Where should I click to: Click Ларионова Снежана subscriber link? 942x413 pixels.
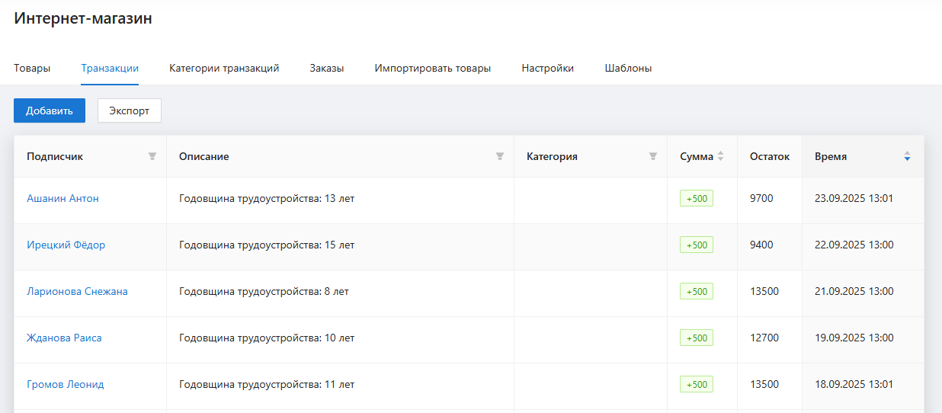point(77,292)
